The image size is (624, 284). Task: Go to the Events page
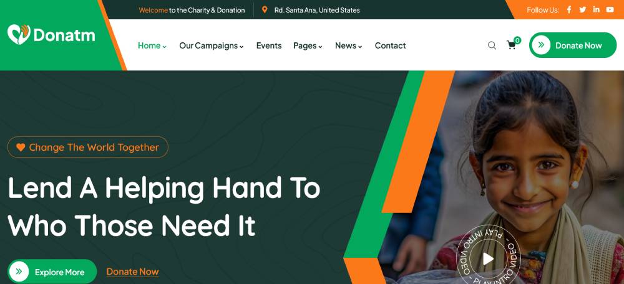pos(269,45)
